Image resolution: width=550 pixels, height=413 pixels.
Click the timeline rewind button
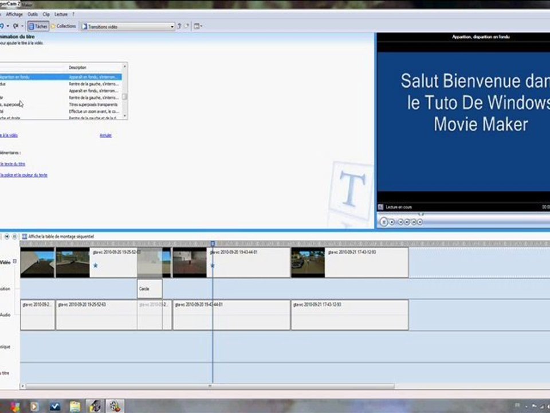tap(7, 237)
